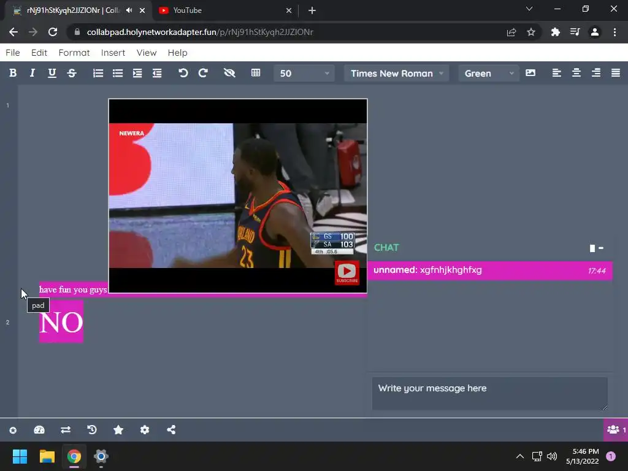Share and embed this pad
628x471 pixels.
[x=171, y=430]
